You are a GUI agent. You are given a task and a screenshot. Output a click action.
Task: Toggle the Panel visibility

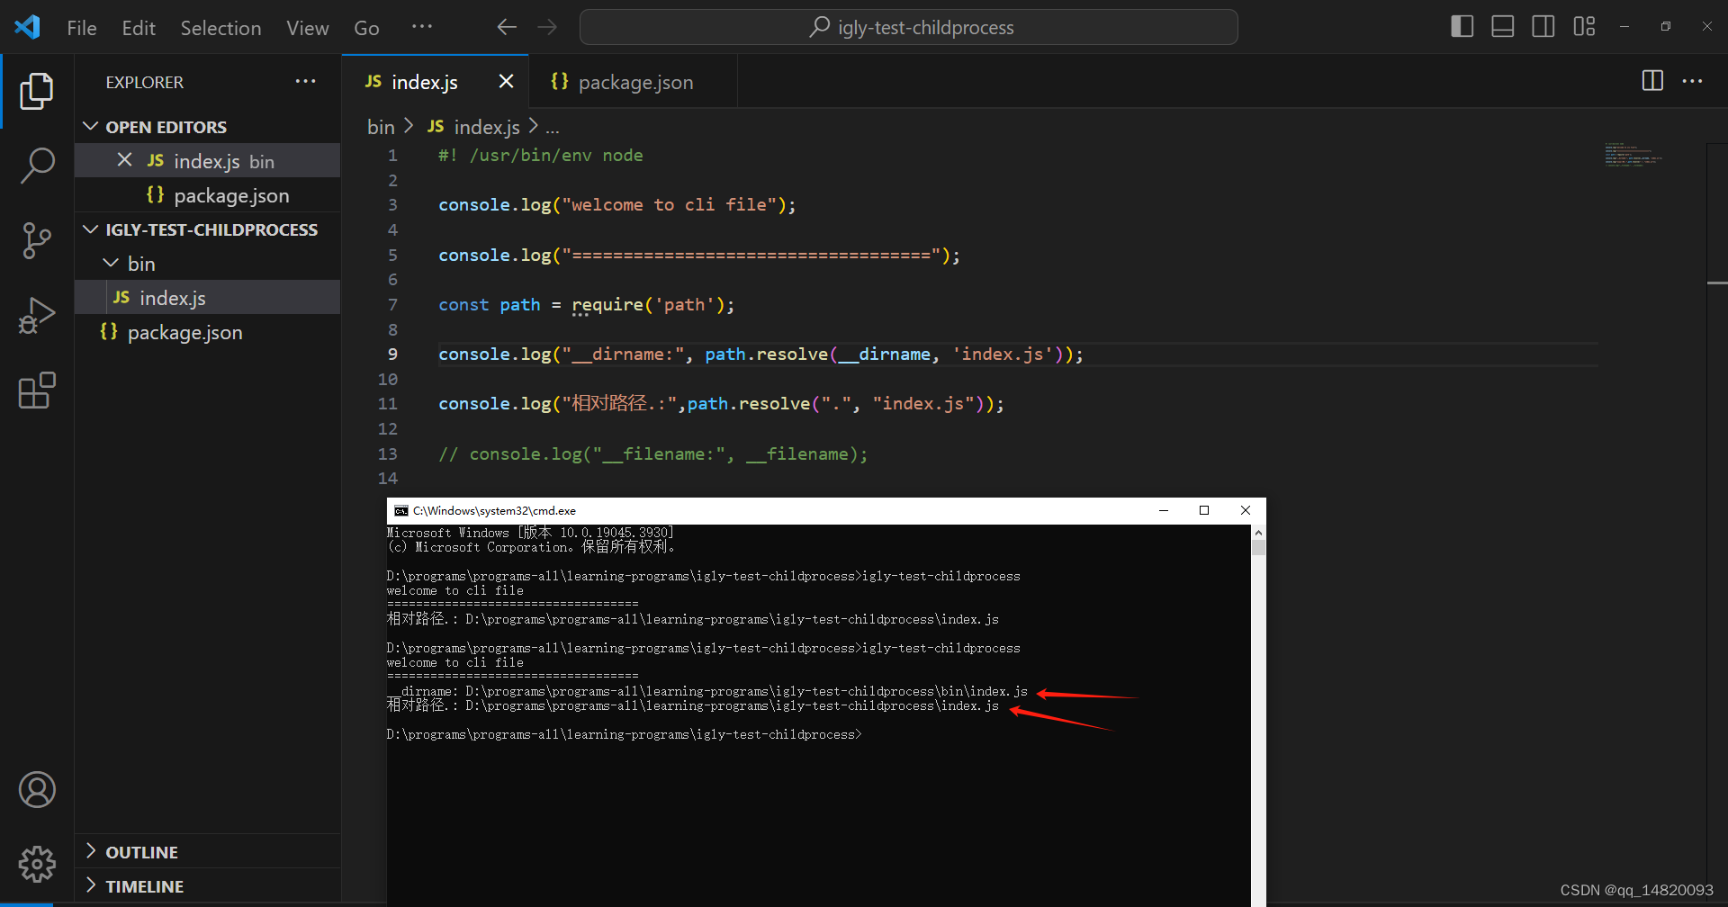point(1501,26)
